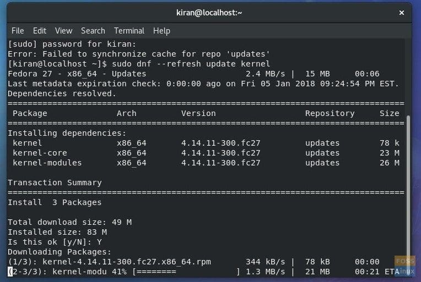Open the Search menu

(93, 31)
